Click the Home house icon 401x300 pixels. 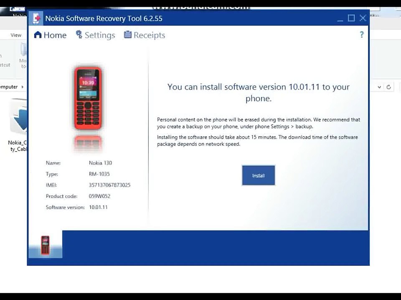click(38, 35)
